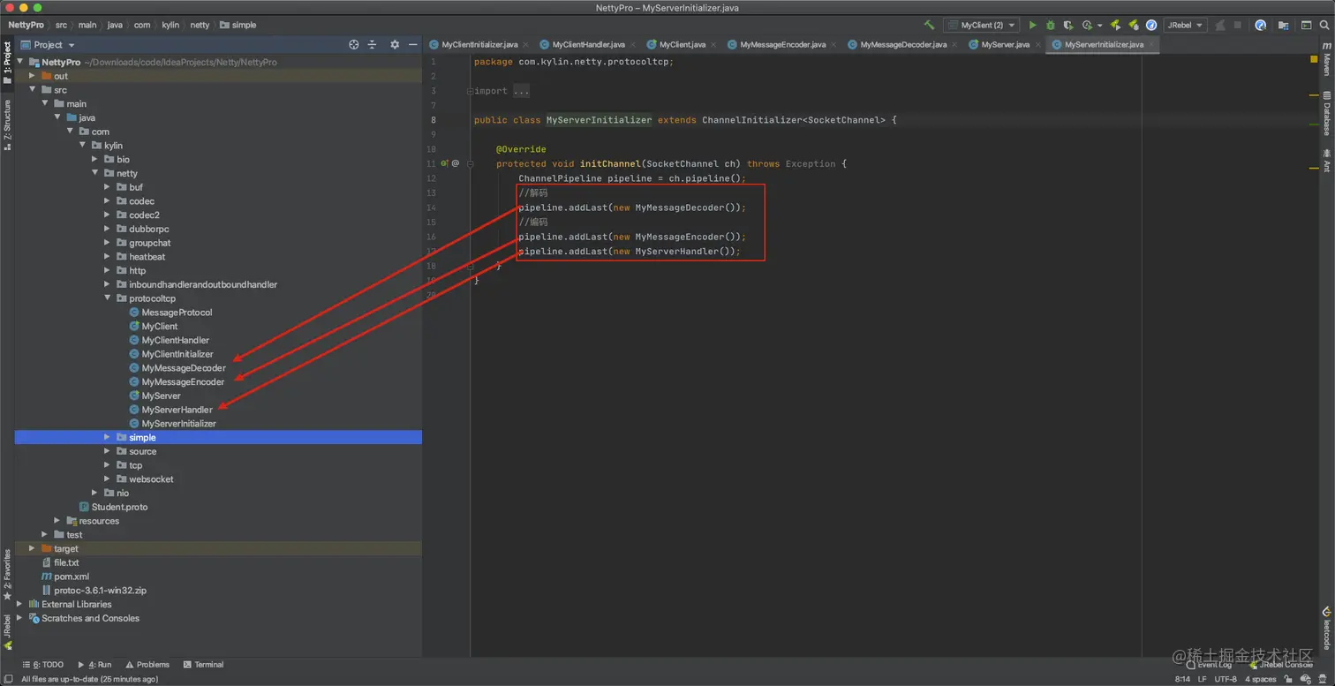Toggle the 1: Project side tab
Screen dimensions: 1335x686
[7, 63]
